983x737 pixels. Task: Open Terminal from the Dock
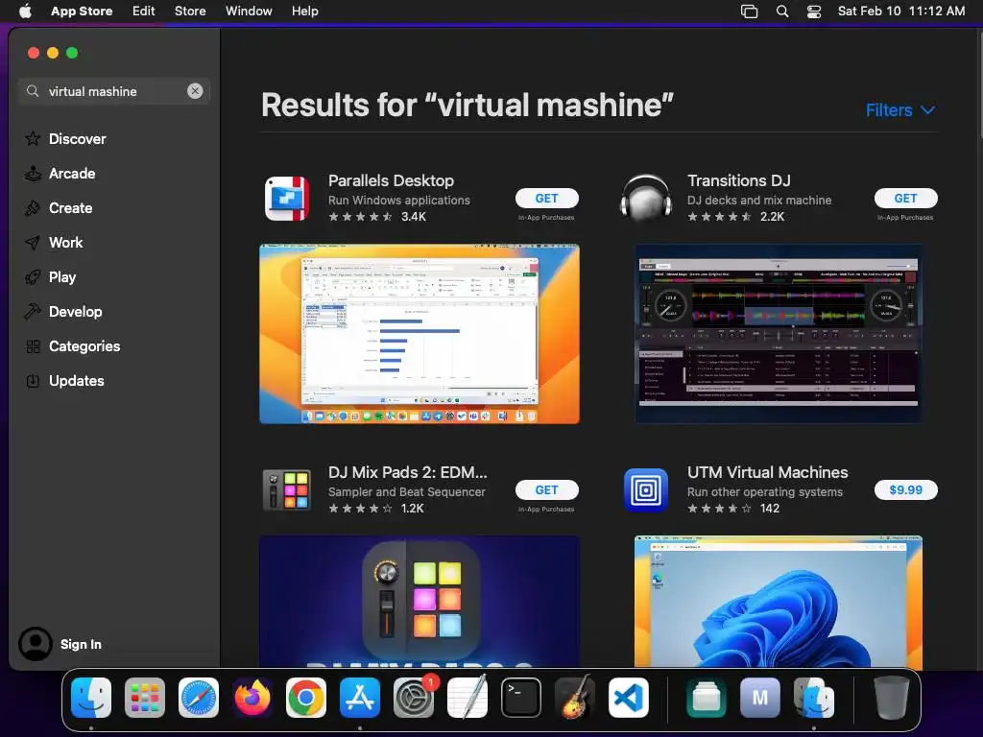click(521, 697)
